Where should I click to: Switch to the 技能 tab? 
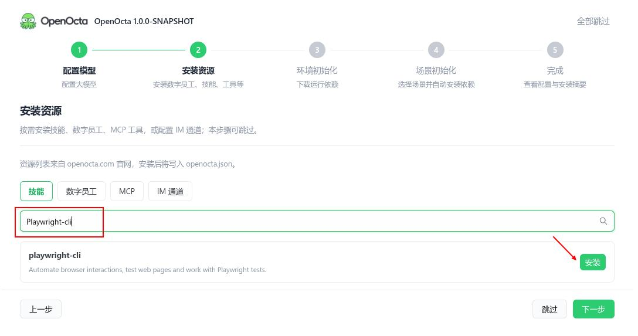pos(36,191)
